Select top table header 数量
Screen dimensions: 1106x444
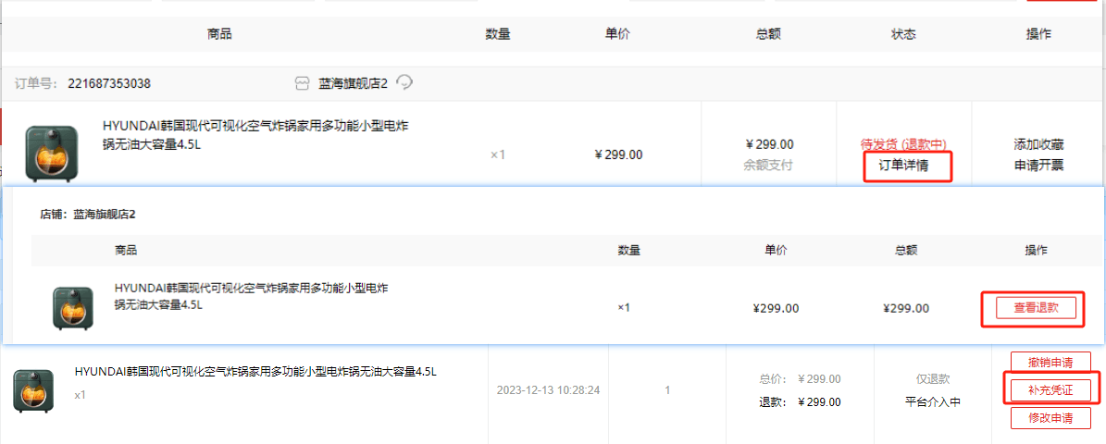[x=497, y=34]
